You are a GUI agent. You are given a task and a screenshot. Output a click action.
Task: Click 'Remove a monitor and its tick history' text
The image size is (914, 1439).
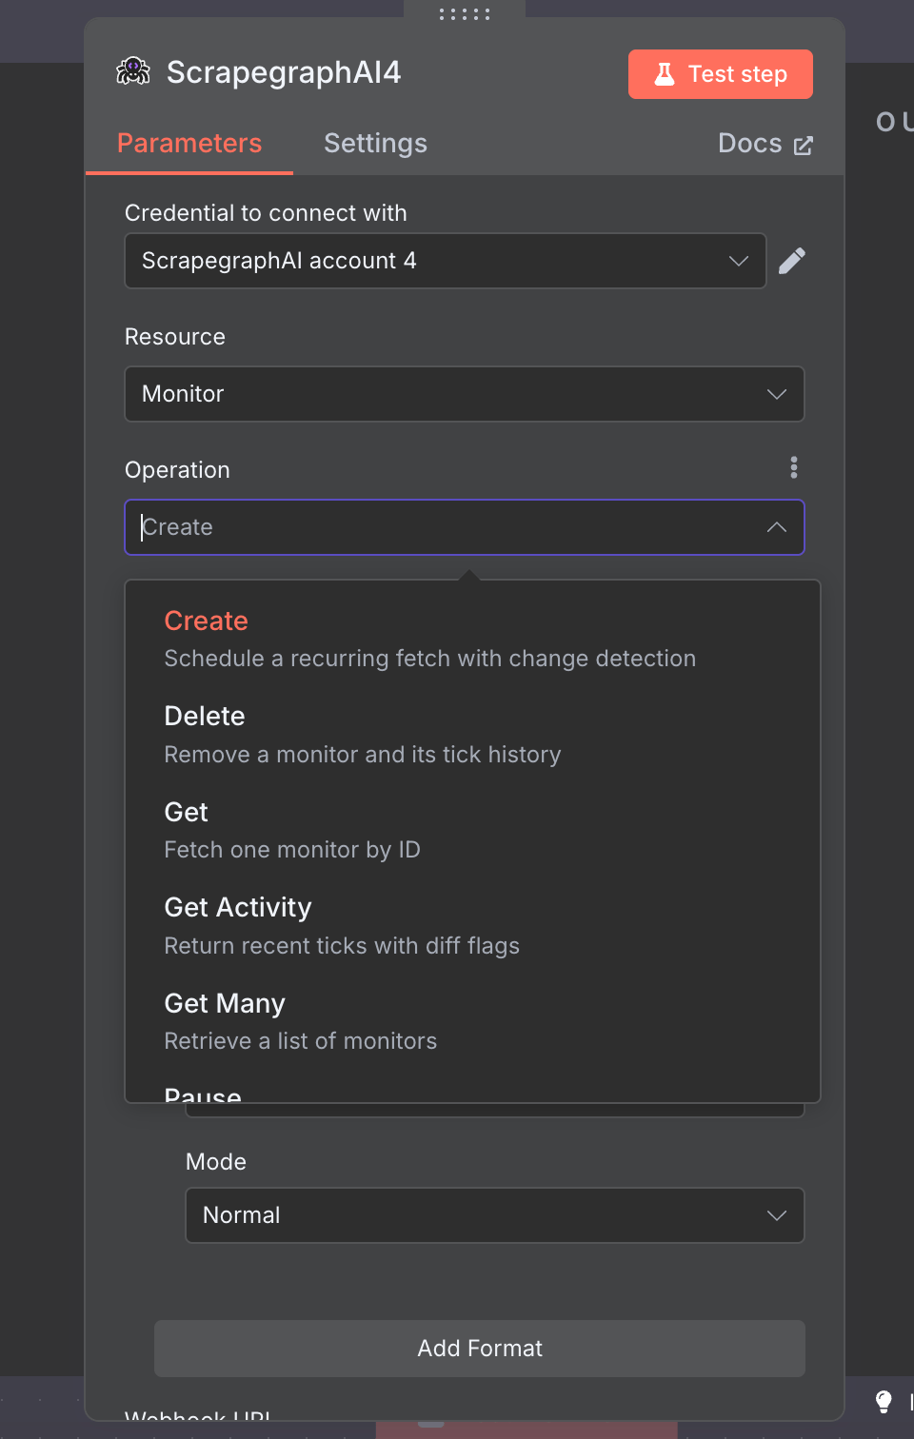[x=363, y=755]
